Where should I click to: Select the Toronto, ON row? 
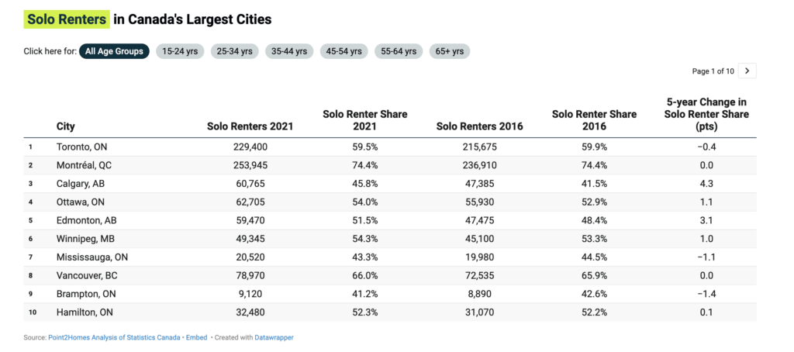coord(81,147)
